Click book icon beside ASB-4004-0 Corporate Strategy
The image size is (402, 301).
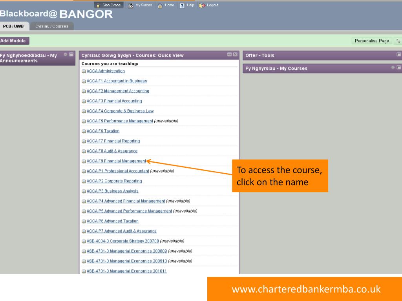tap(84, 241)
